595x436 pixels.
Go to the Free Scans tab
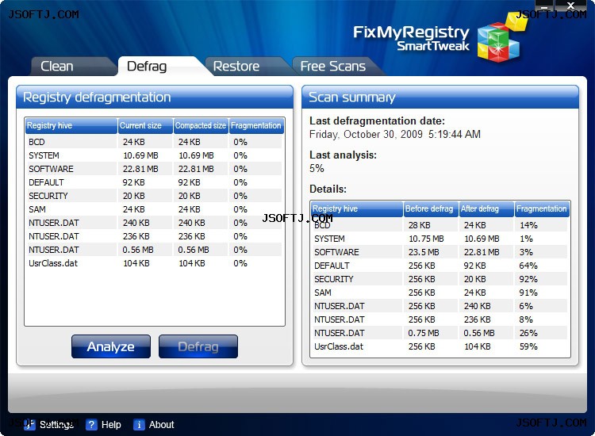pyautogui.click(x=332, y=67)
